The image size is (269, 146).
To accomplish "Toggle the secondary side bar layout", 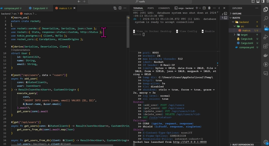I will point(263,1).
